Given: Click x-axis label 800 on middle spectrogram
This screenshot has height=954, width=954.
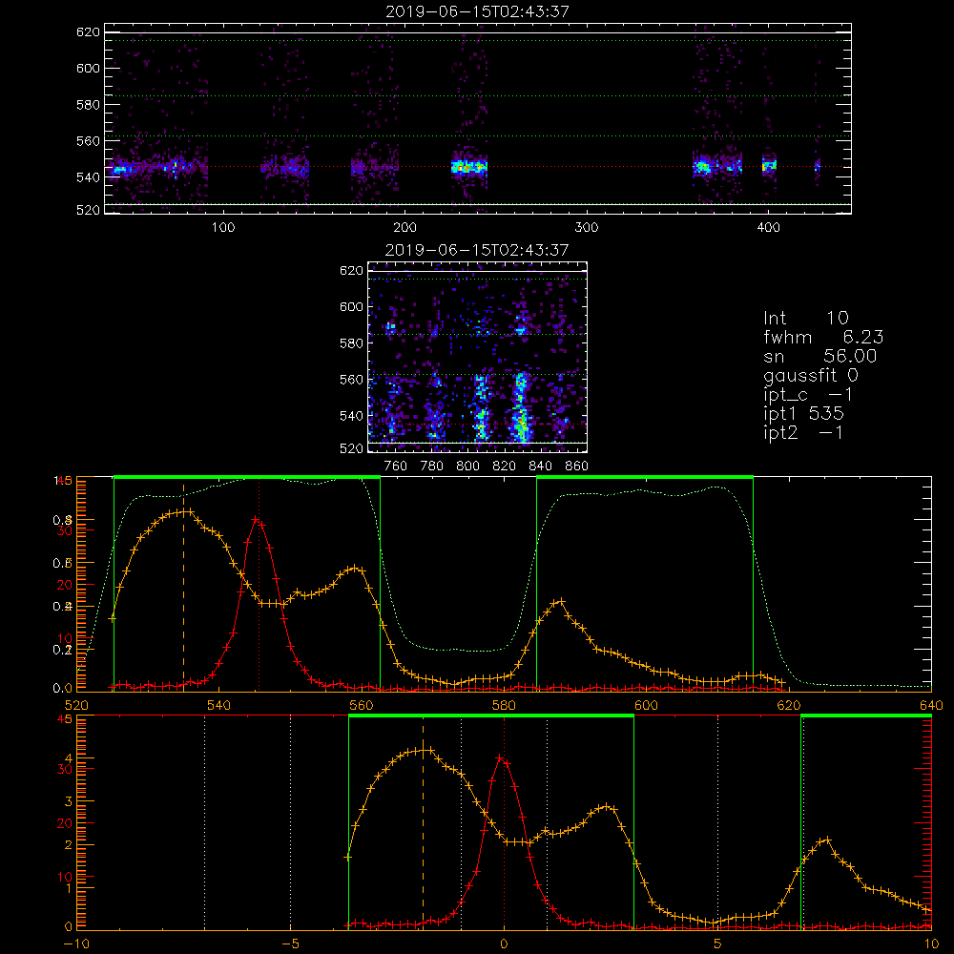Looking at the screenshot, I should [467, 467].
